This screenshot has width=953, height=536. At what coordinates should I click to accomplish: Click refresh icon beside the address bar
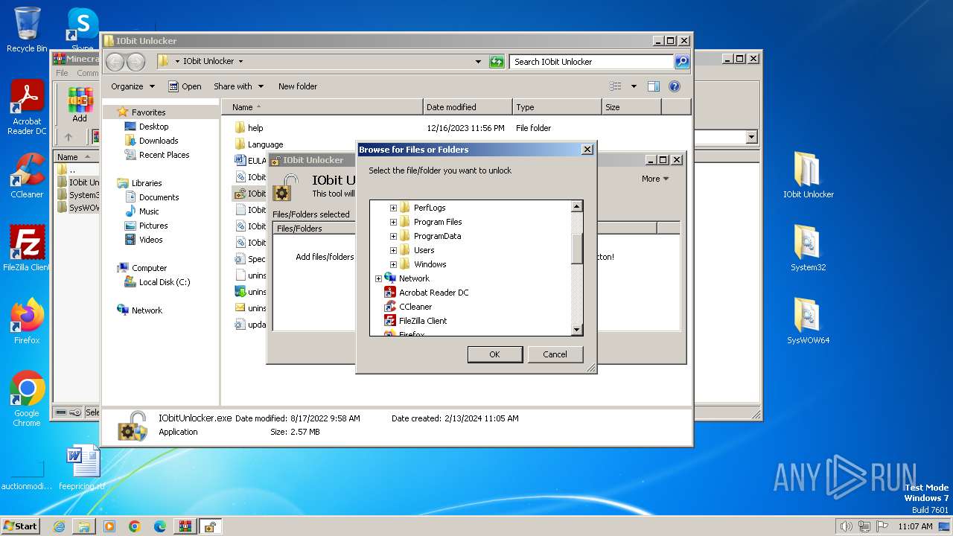click(497, 62)
